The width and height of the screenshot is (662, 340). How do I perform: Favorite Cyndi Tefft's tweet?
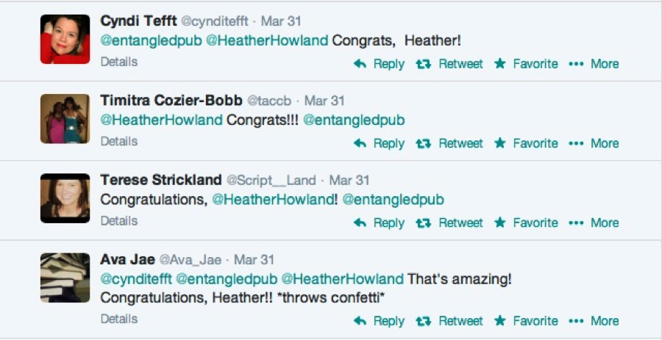[526, 64]
